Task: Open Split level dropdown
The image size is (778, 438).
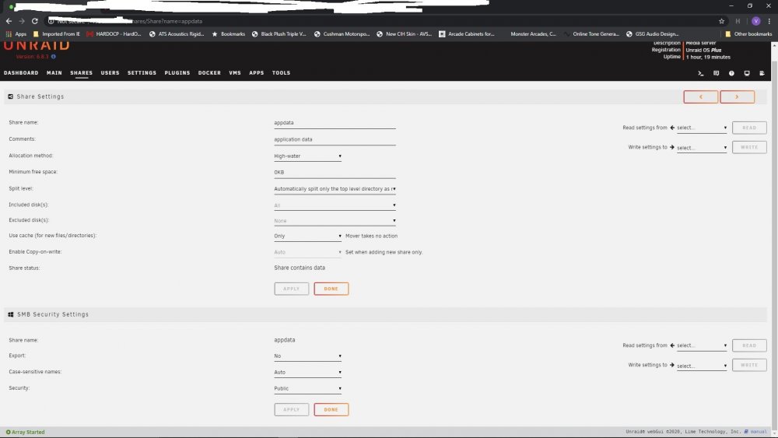Action: point(335,189)
